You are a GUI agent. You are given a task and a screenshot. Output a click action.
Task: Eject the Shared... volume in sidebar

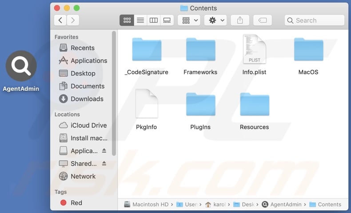coord(104,164)
